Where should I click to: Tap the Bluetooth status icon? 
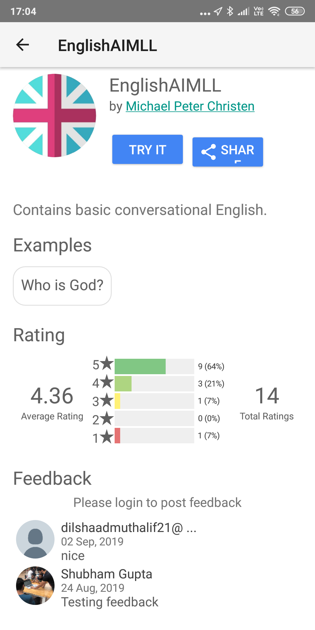230,11
